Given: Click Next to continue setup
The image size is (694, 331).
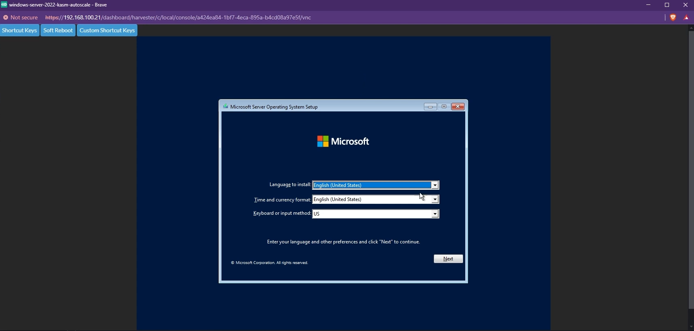Looking at the screenshot, I should tap(448, 259).
